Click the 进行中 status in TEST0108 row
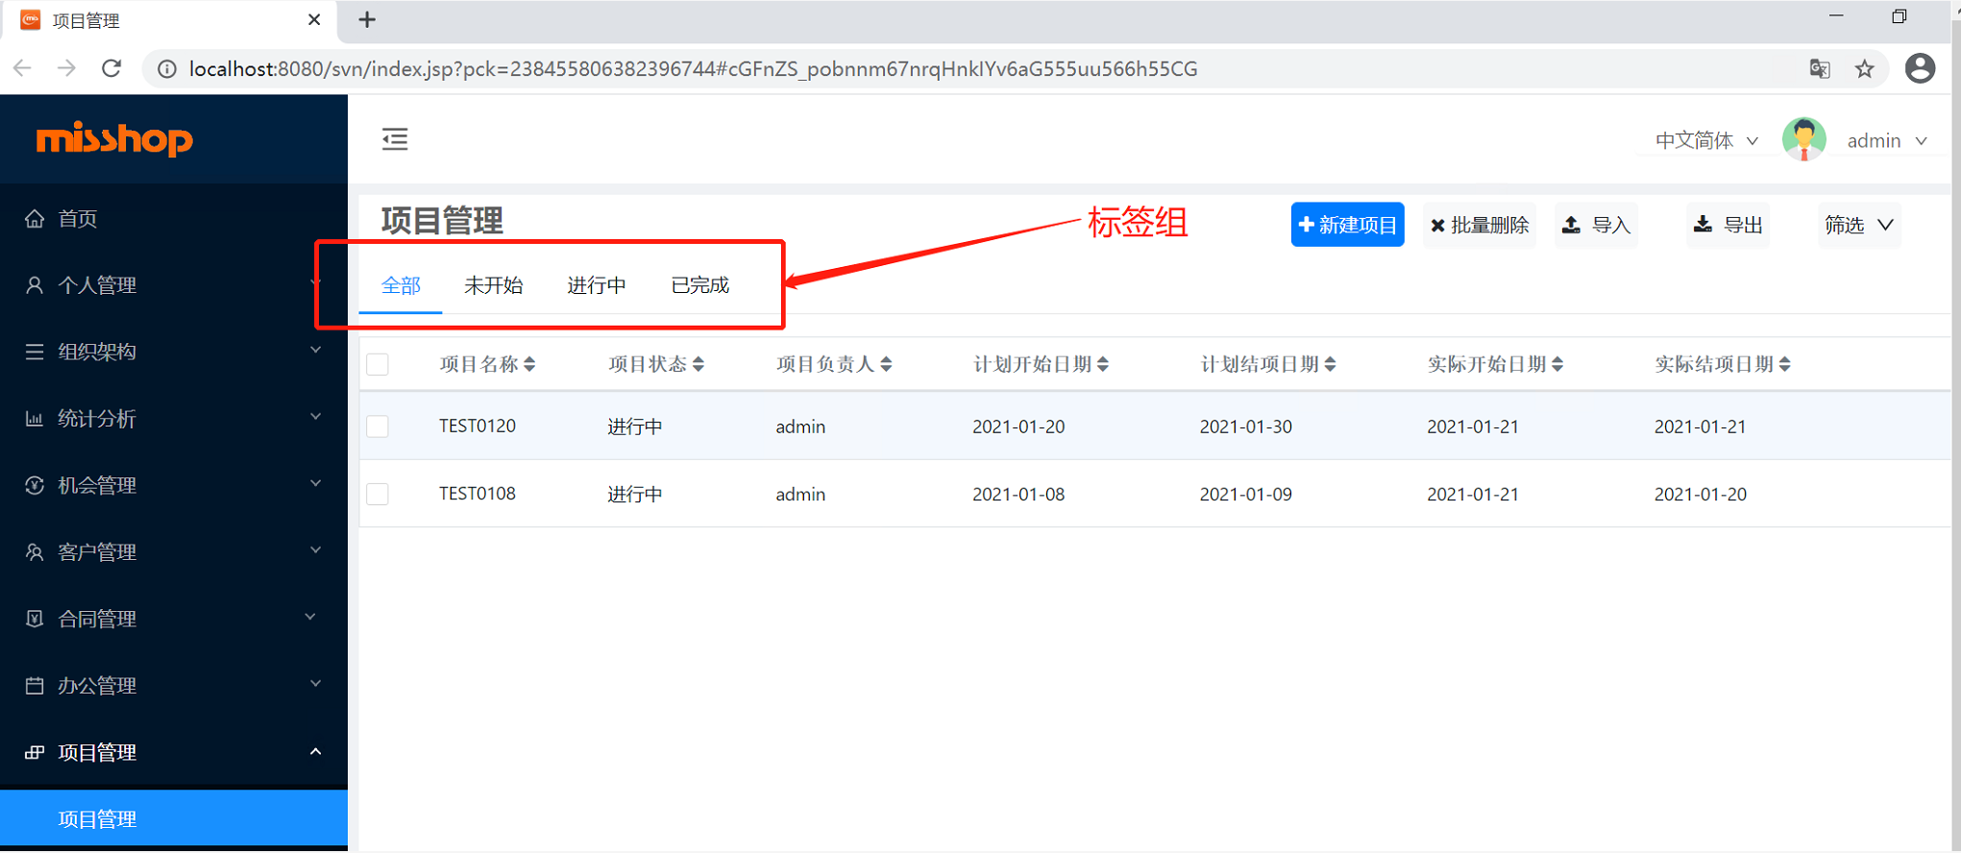This screenshot has width=1961, height=853. (x=635, y=494)
